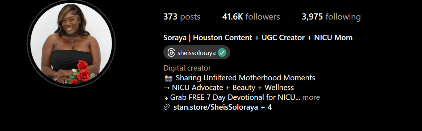This screenshot has height=131, width=422.
Task: Open Soraya's circular profile picture
Action: pos(71,44)
